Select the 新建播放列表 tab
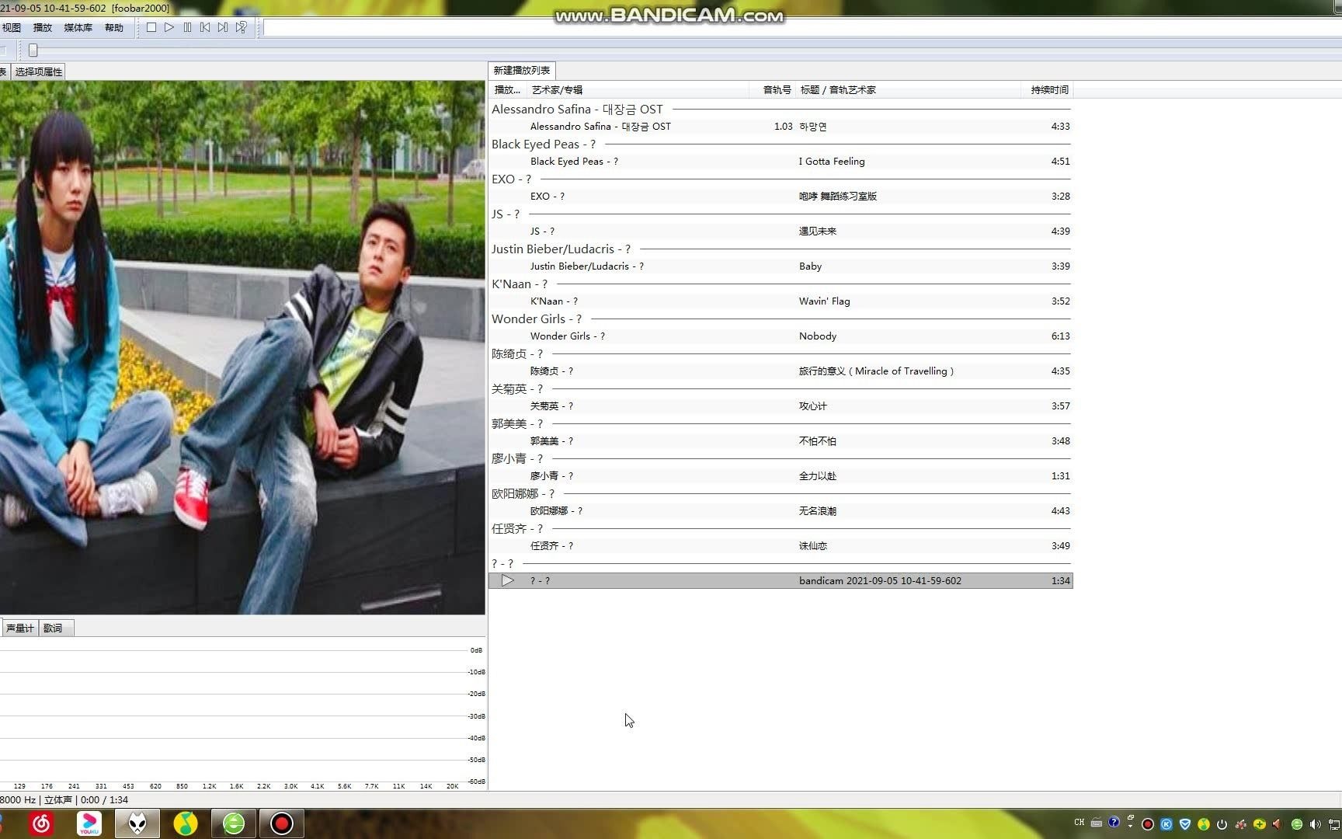The width and height of the screenshot is (1342, 839). click(522, 71)
